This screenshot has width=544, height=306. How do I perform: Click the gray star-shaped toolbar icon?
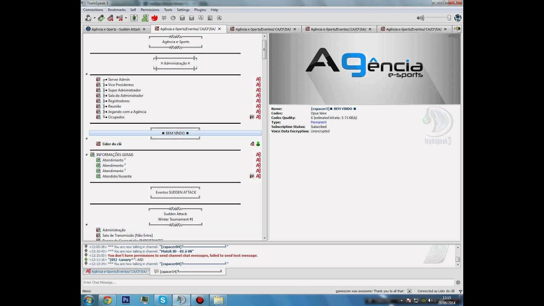coord(173,18)
